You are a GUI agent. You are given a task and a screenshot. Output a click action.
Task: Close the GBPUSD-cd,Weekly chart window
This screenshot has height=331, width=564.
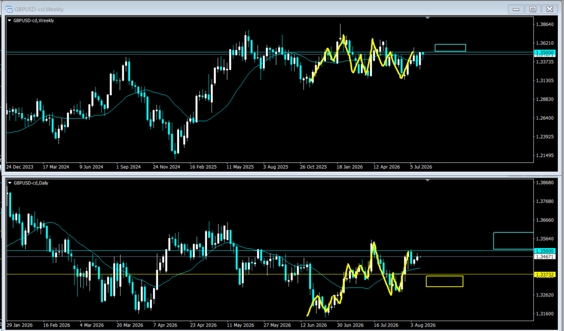pos(550,9)
